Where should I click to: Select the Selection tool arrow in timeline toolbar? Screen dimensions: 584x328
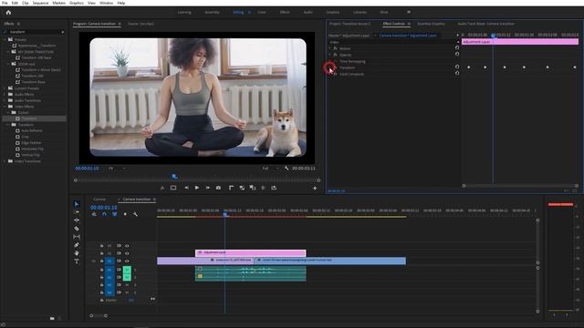coord(77,204)
